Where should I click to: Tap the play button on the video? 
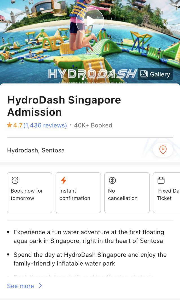[x=90, y=21]
